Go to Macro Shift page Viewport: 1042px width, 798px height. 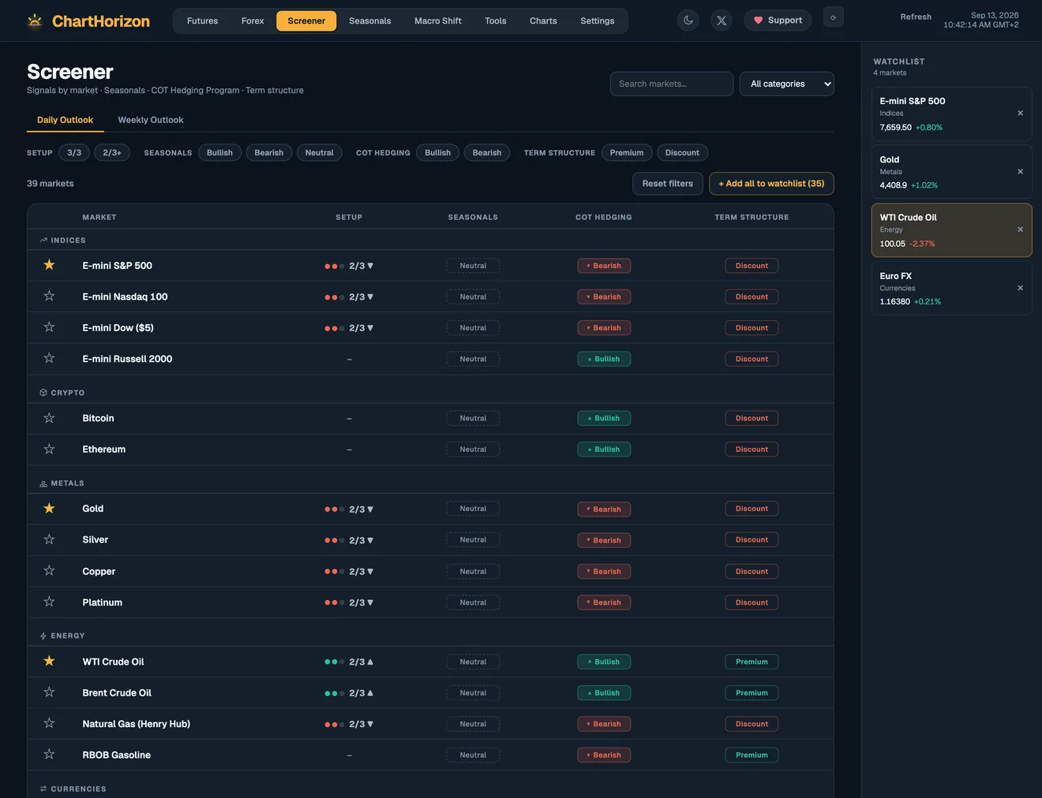pyautogui.click(x=438, y=21)
